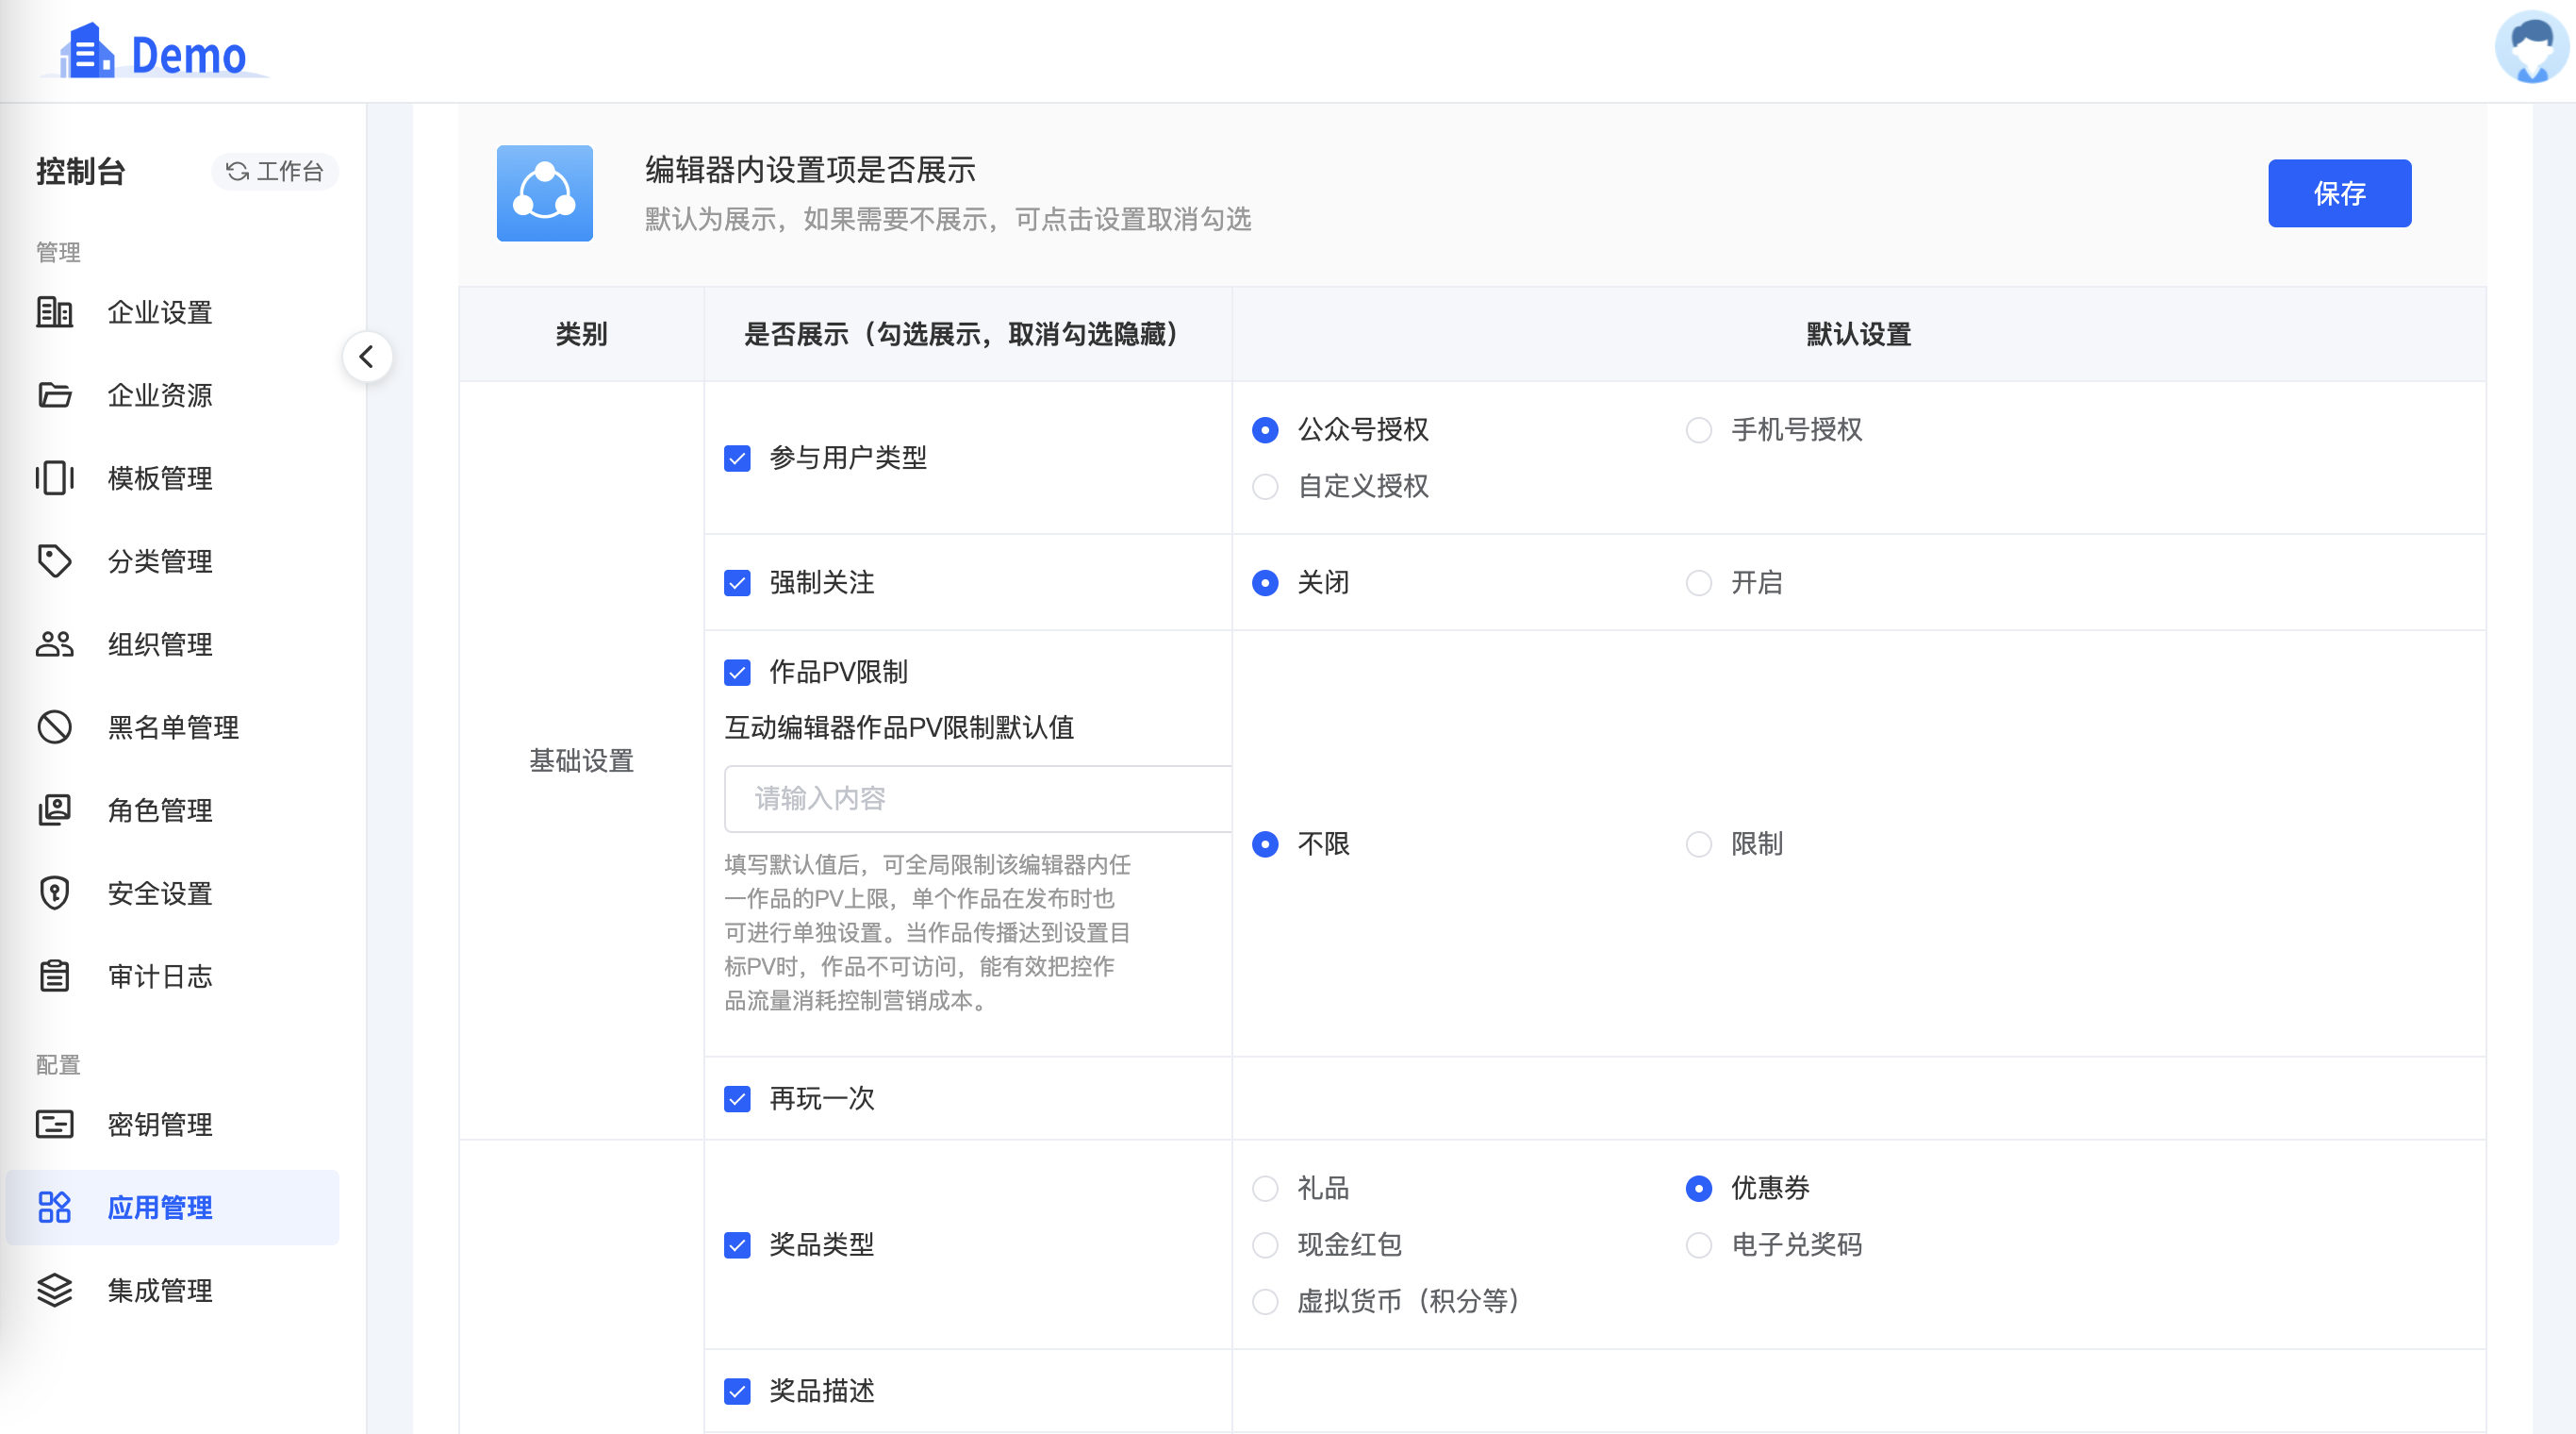Click the 应用管理 apps grid icon

tap(55, 1208)
